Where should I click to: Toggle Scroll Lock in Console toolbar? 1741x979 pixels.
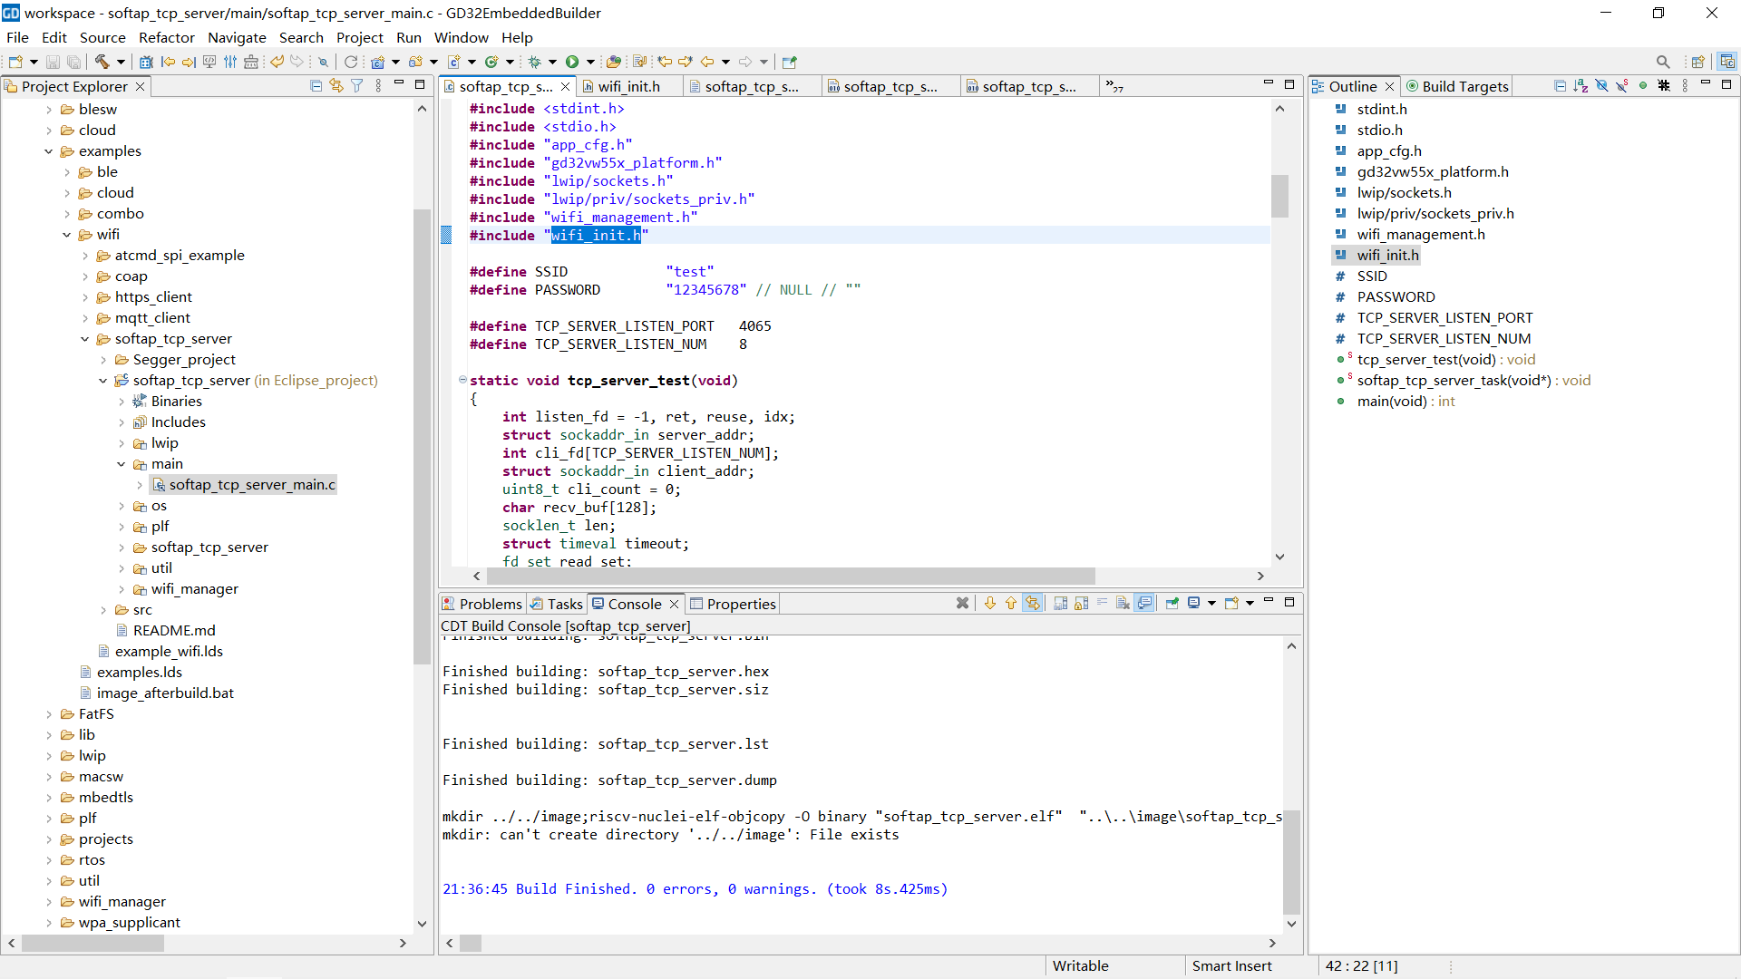[1081, 604]
